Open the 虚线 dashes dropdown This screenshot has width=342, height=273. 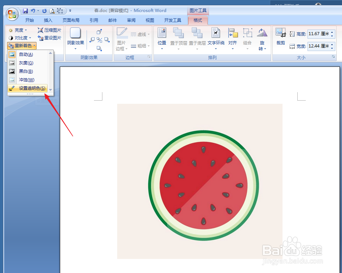click(x=140, y=34)
